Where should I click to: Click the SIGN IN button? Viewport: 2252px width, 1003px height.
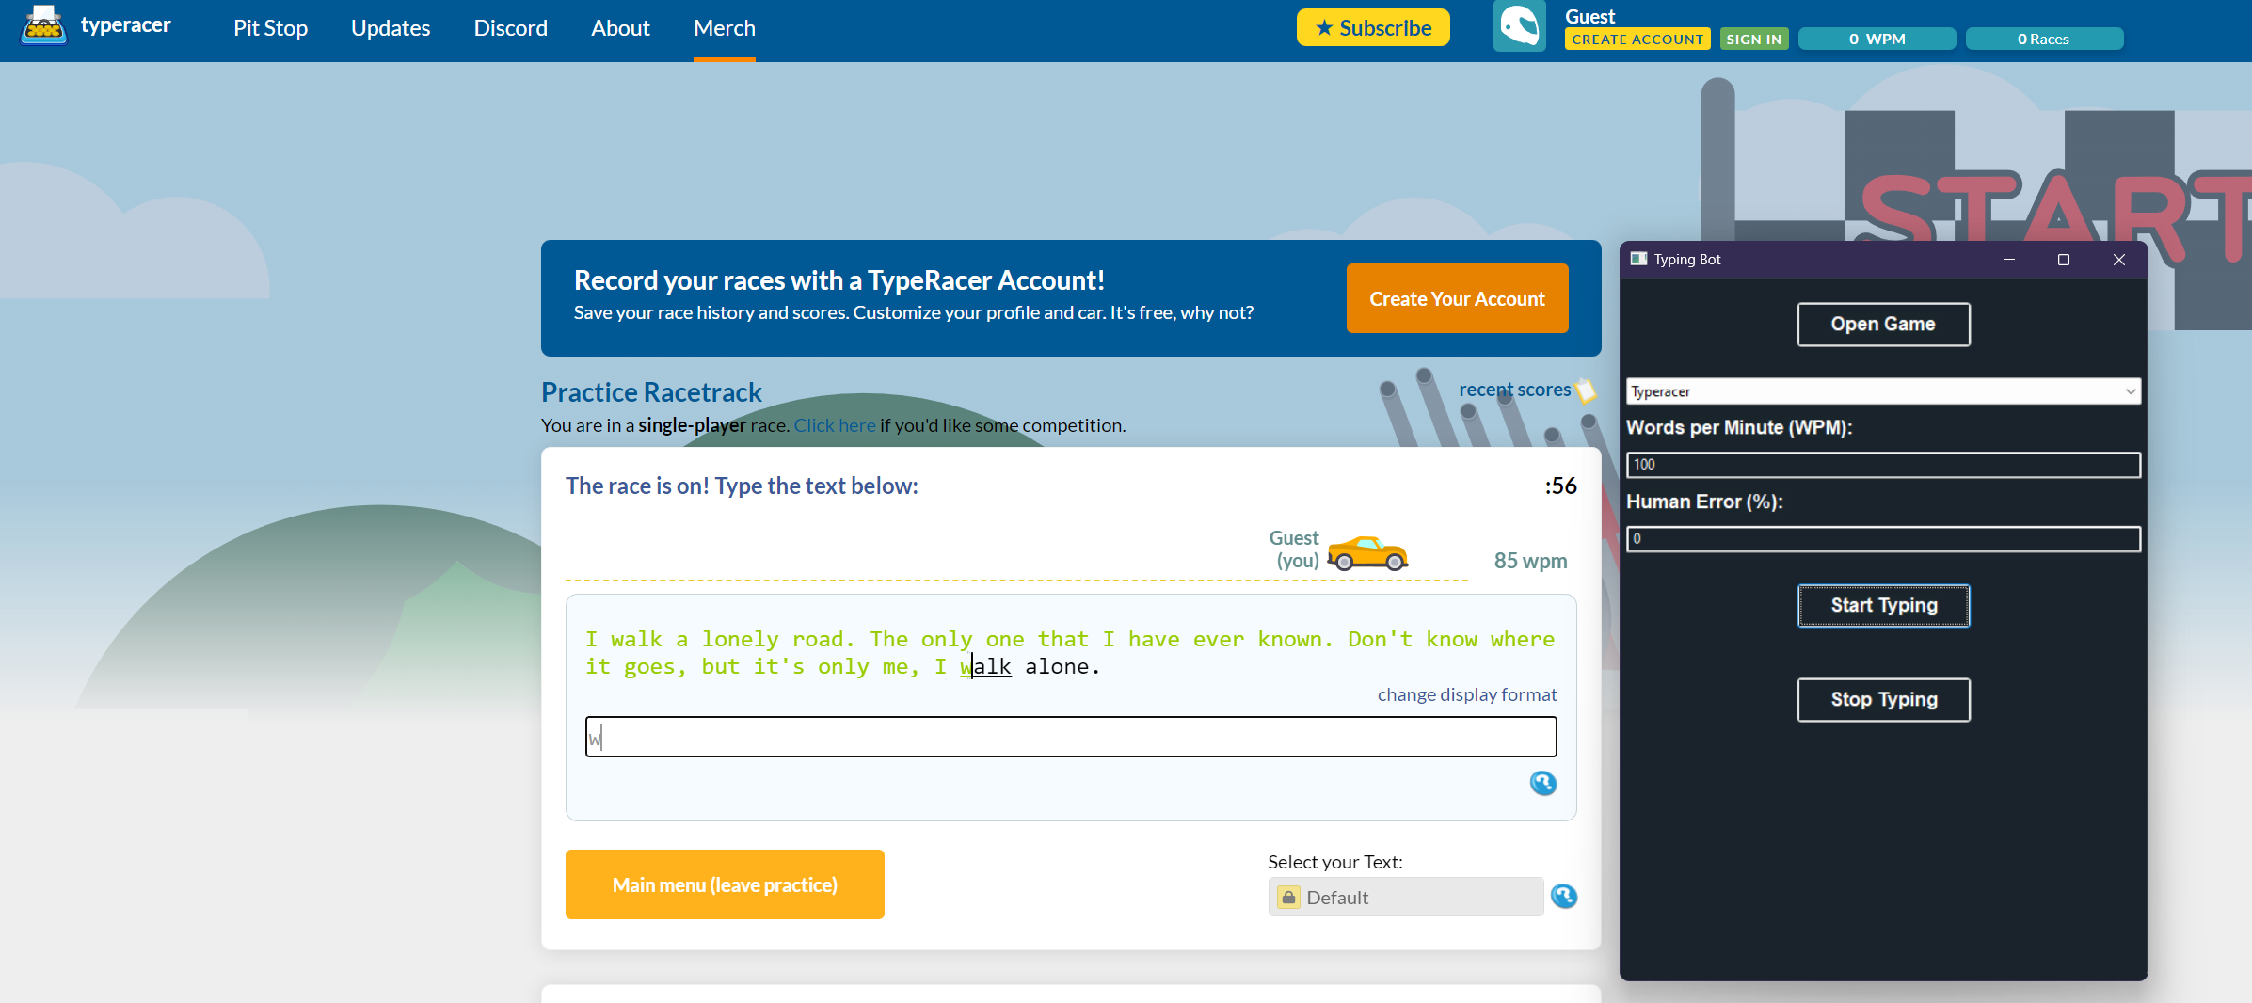(1754, 39)
